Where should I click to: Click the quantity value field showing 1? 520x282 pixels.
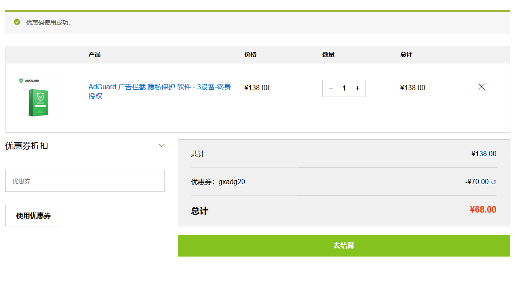(x=344, y=88)
